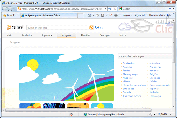The width and height of the screenshot is (177, 118).
Task: Select the Descargas navigation tab
Action: coord(105,35)
